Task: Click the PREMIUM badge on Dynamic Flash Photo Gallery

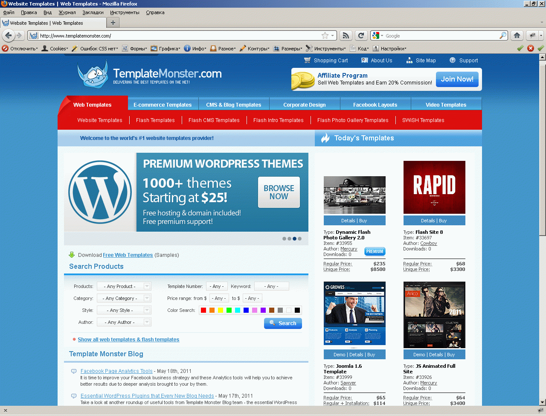Action: [x=375, y=252]
